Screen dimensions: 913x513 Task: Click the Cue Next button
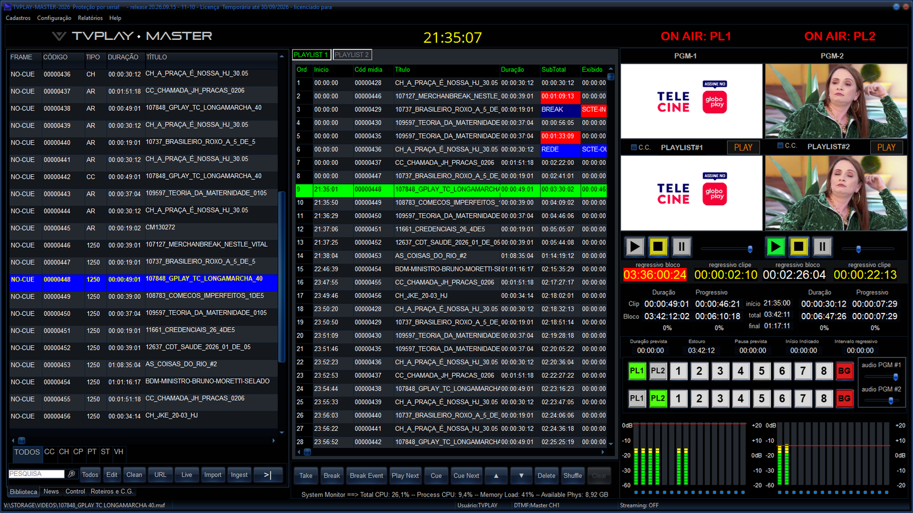[466, 475]
